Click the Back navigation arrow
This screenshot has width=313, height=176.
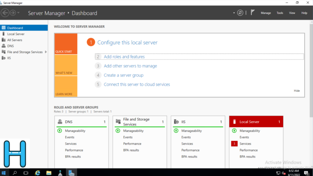click(x=5, y=13)
